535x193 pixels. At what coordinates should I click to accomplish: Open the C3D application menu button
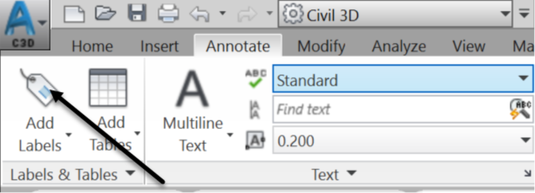click(x=25, y=25)
